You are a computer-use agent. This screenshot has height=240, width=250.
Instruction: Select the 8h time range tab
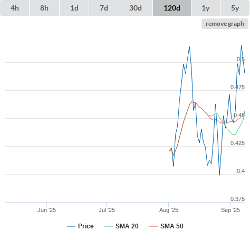click(x=44, y=8)
